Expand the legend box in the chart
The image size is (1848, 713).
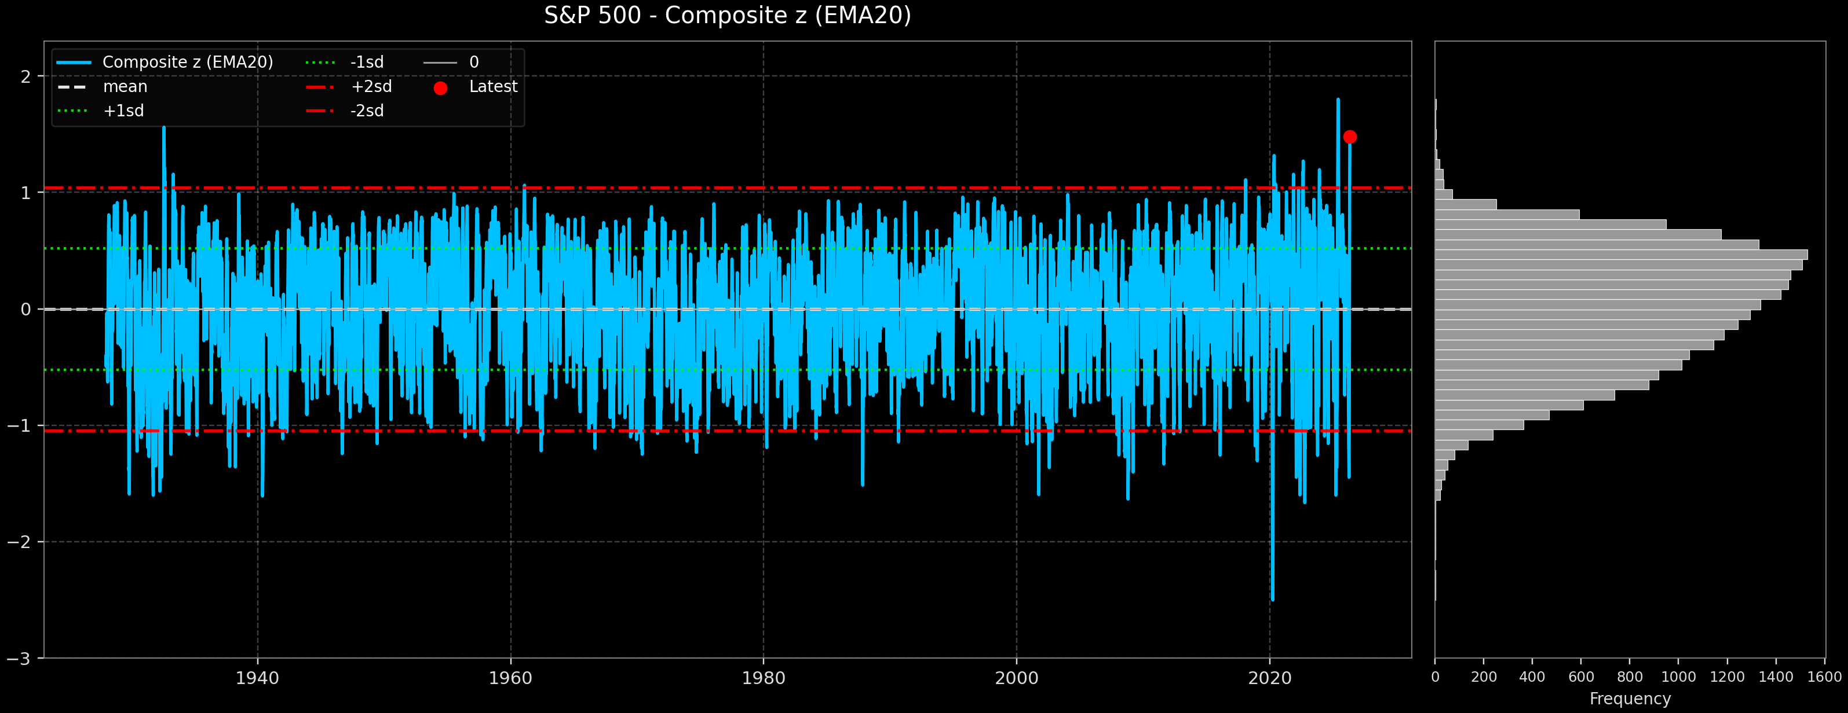pos(287,86)
